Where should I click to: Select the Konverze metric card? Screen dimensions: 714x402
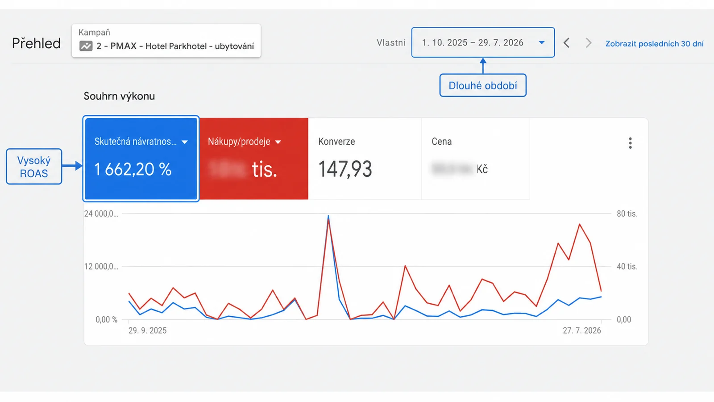tap(365, 159)
